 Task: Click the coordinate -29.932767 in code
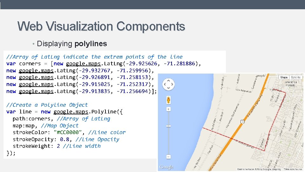(94, 71)
